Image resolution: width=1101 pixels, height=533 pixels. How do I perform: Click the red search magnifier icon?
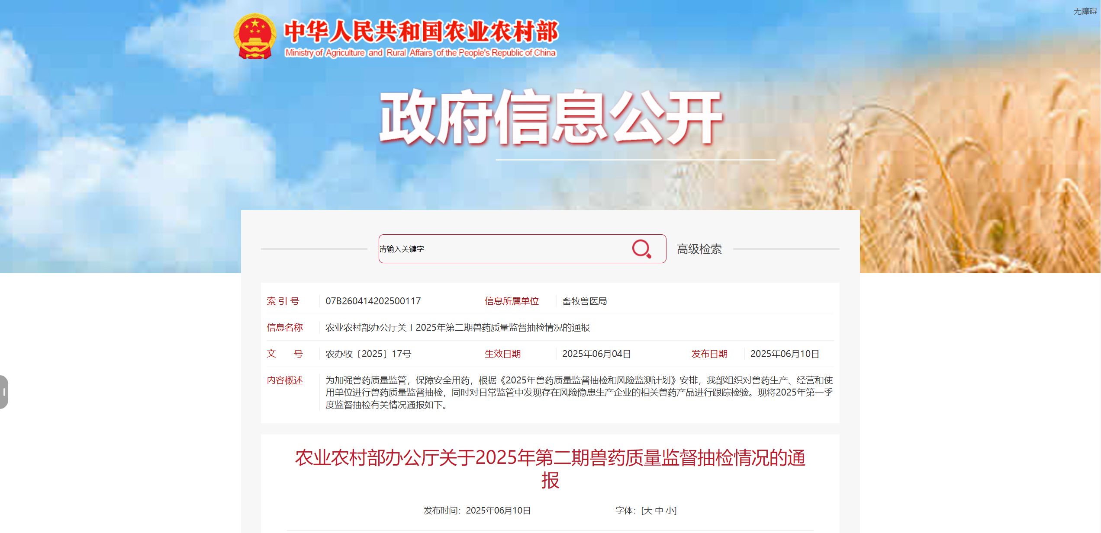click(x=641, y=249)
